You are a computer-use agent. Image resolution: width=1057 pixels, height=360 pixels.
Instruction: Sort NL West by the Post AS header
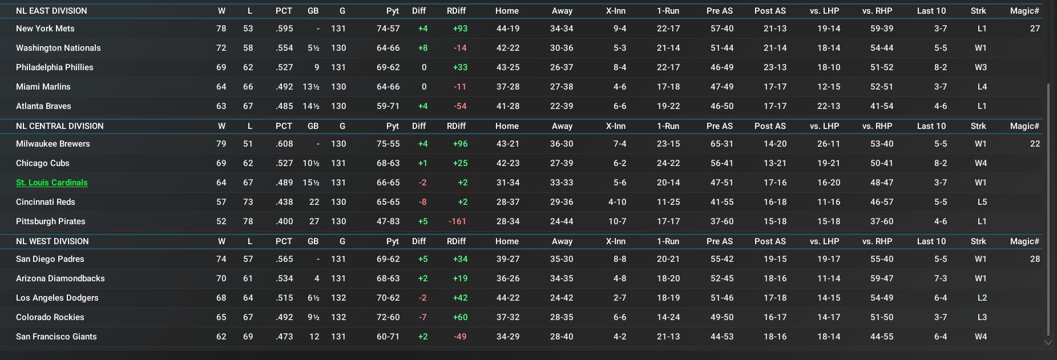coord(770,241)
